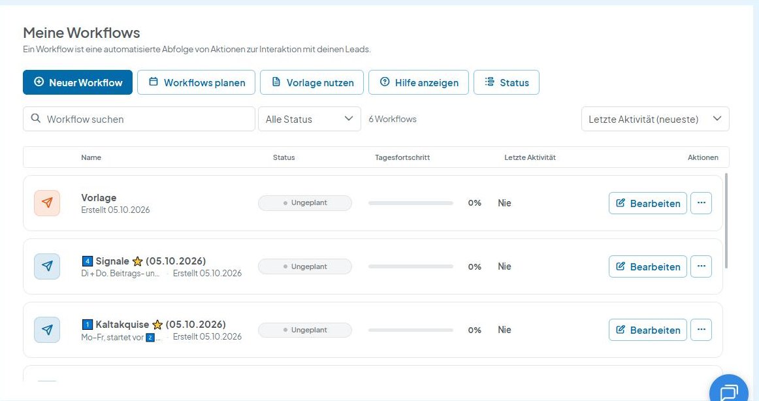Click the plus icon in Neuer Workflow

point(39,82)
